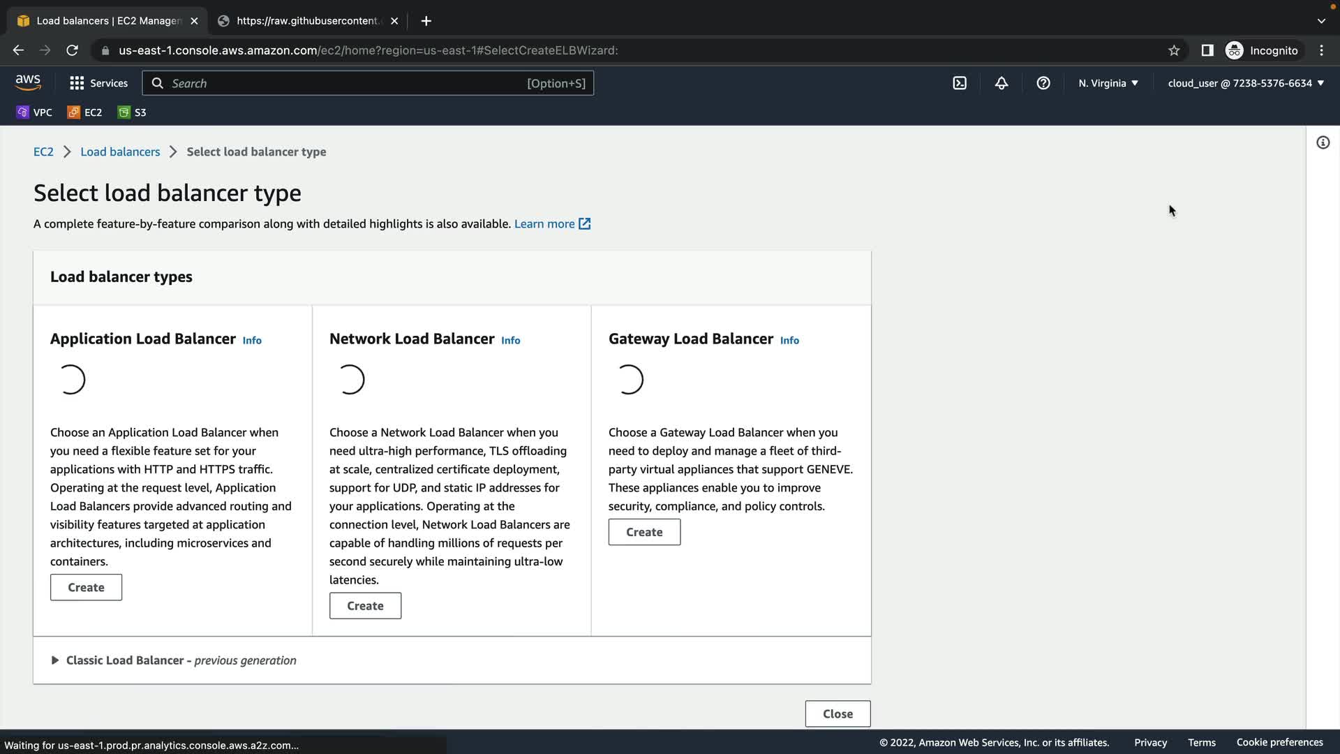Open the N. Virginia region dropdown

1108,83
